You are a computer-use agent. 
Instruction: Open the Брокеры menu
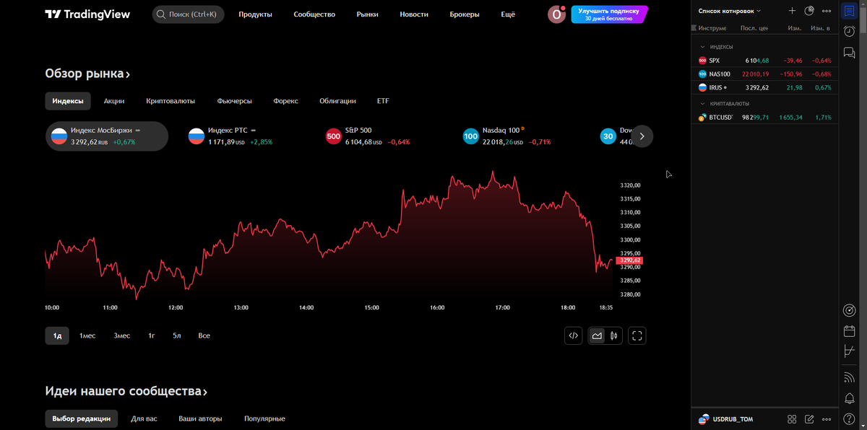point(464,14)
